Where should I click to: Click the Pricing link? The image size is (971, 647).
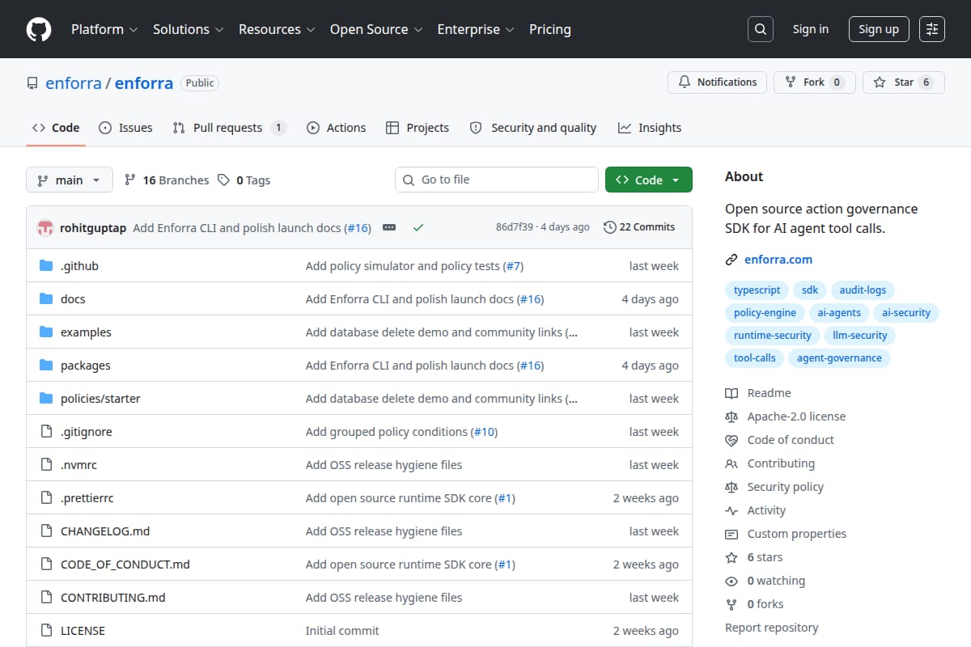pos(550,29)
